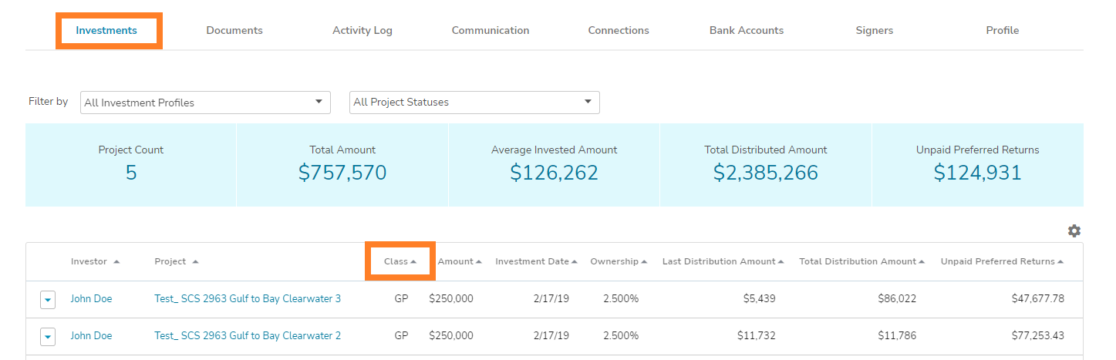Sort by Last Distribution Amount arrow
Screen dimensions: 1116x360
click(781, 262)
